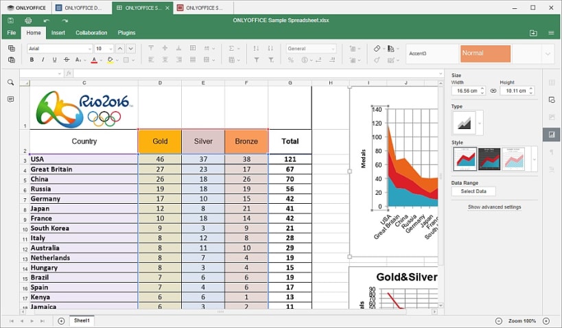Switch to the Insert tab
Screen dimensions: 562x328
[58, 33]
